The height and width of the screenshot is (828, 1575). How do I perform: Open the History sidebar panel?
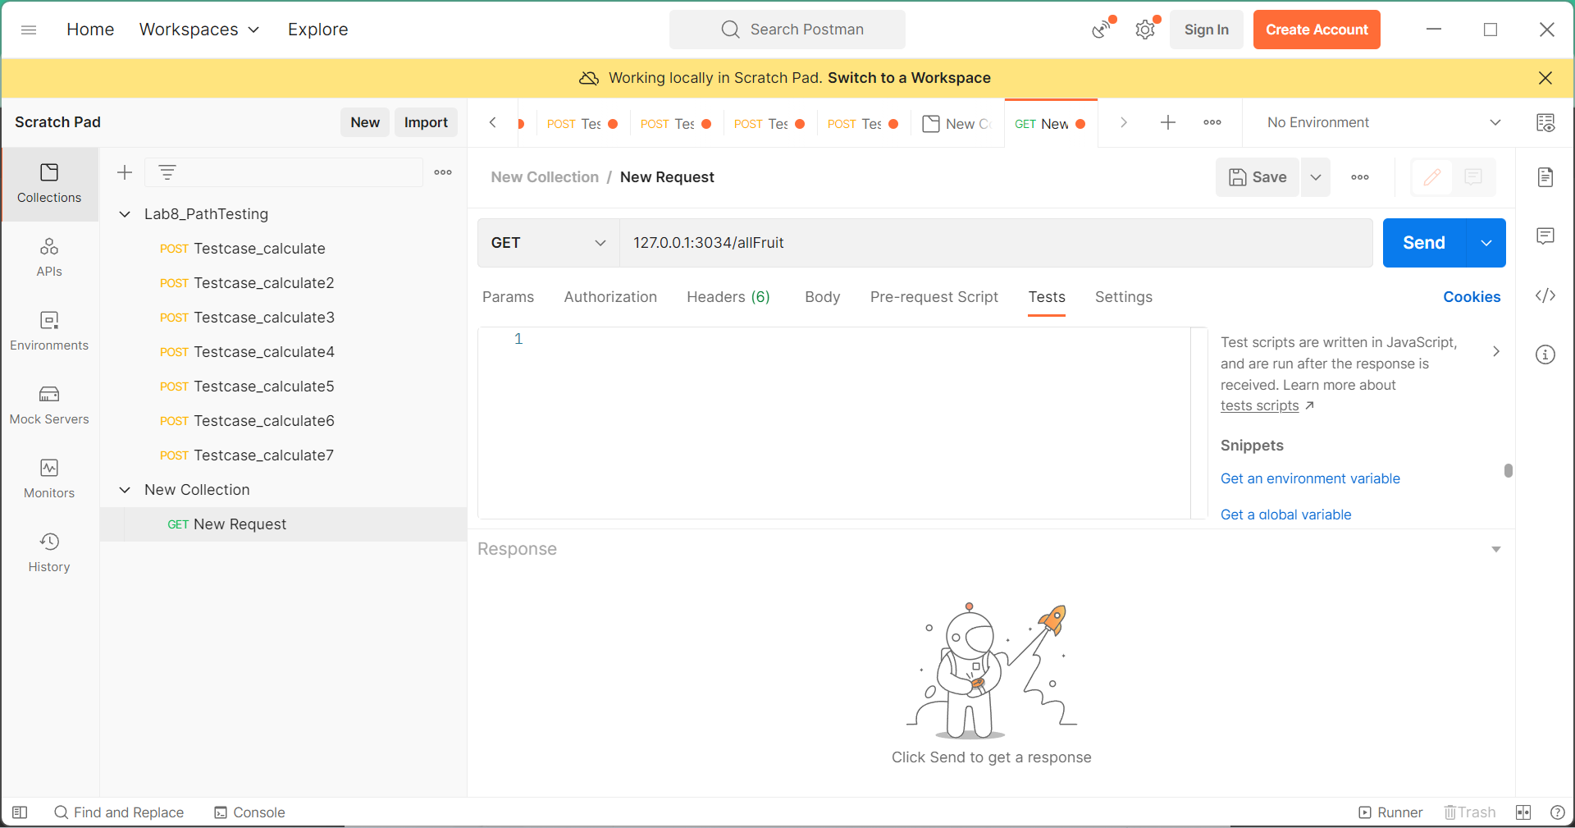[x=49, y=552]
